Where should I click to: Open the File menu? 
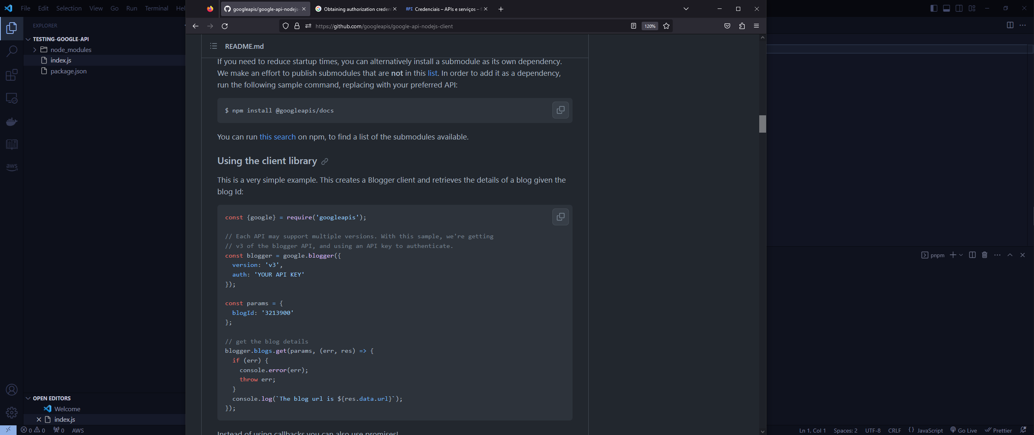pyautogui.click(x=25, y=8)
